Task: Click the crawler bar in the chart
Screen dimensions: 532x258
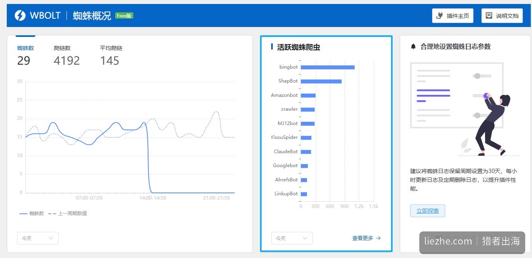Action: [307, 110]
